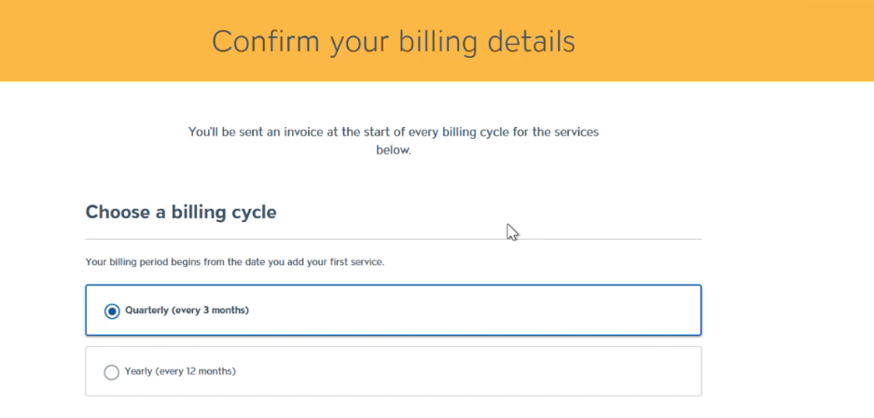Select the Yearly radio button
The width and height of the screenshot is (874, 418).
click(112, 372)
